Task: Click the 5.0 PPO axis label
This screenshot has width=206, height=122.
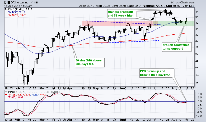Action: (200, 94)
